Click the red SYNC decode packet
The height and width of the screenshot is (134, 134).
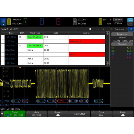63,101
